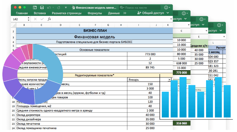Click the page layout view icon beside Save
237x132 pixels.
pos(34,8)
